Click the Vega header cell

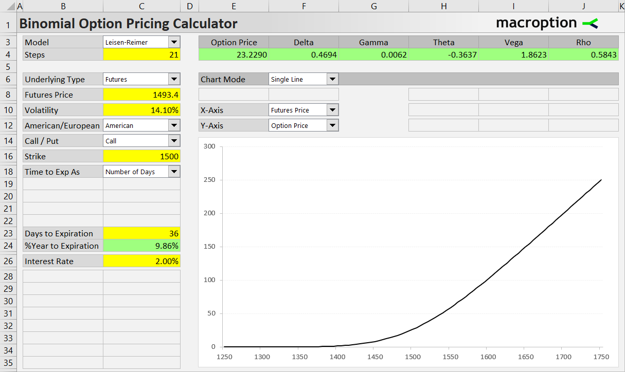coord(513,42)
